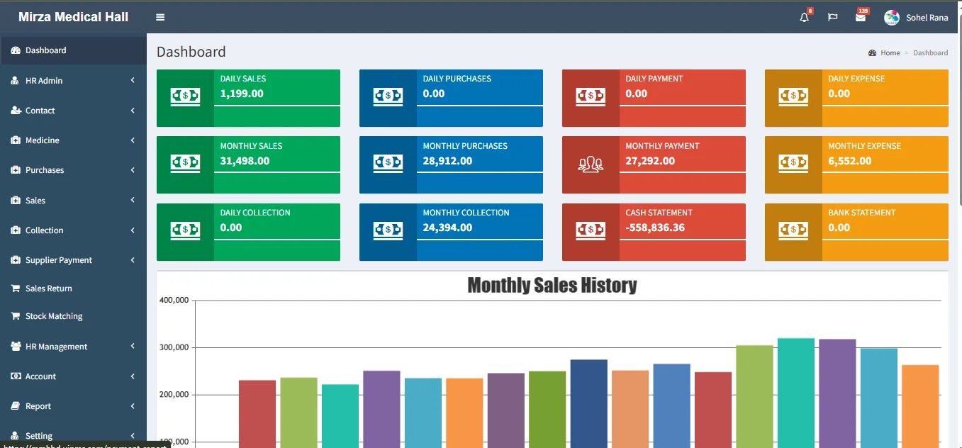Viewport: 962px width, 448px height.
Task: Expand the Contact chevron
Action: (x=133, y=111)
